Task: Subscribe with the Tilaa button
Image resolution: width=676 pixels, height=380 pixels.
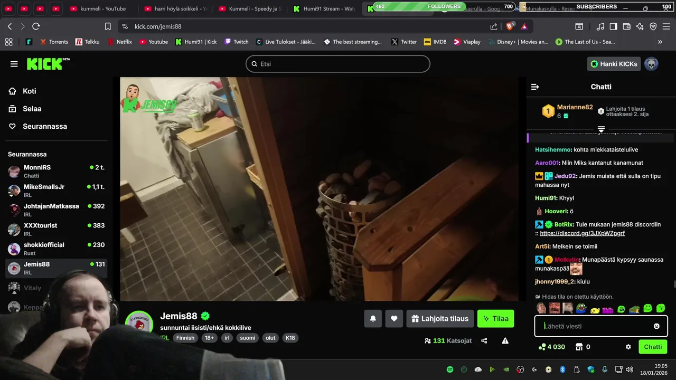Action: pos(495,319)
